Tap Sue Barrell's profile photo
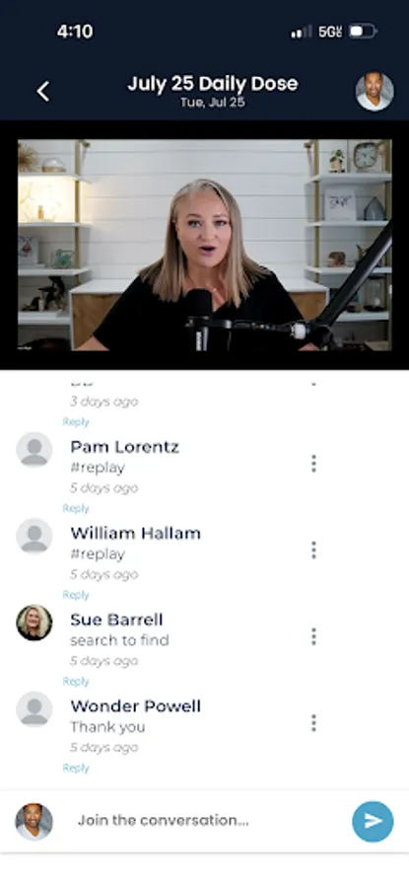Image resolution: width=409 pixels, height=888 pixels. pos(34,623)
